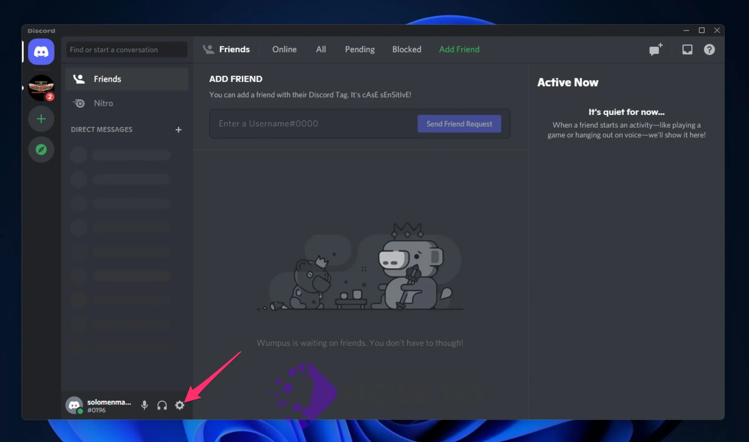Open New Group DM icon in header
This screenshot has height=442, width=749.
pos(656,49)
